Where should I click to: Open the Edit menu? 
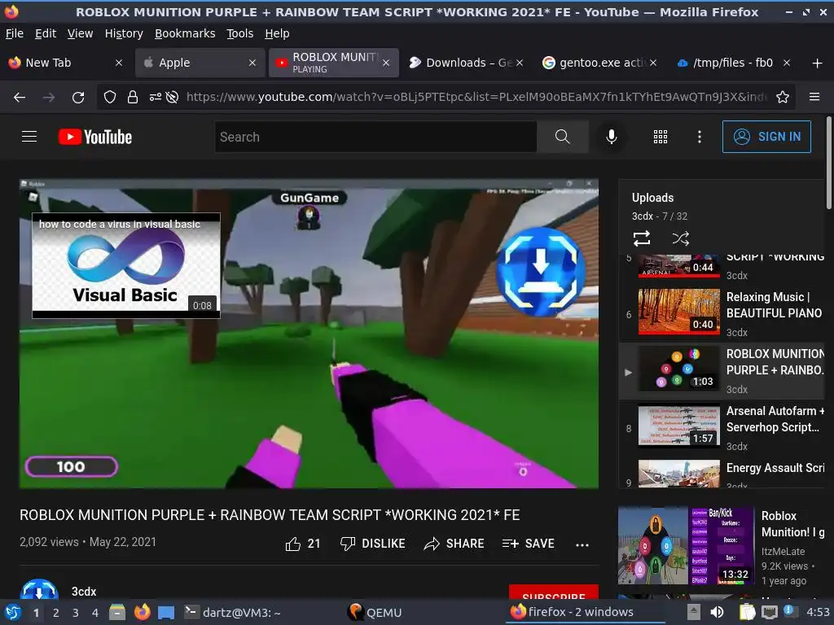46,33
